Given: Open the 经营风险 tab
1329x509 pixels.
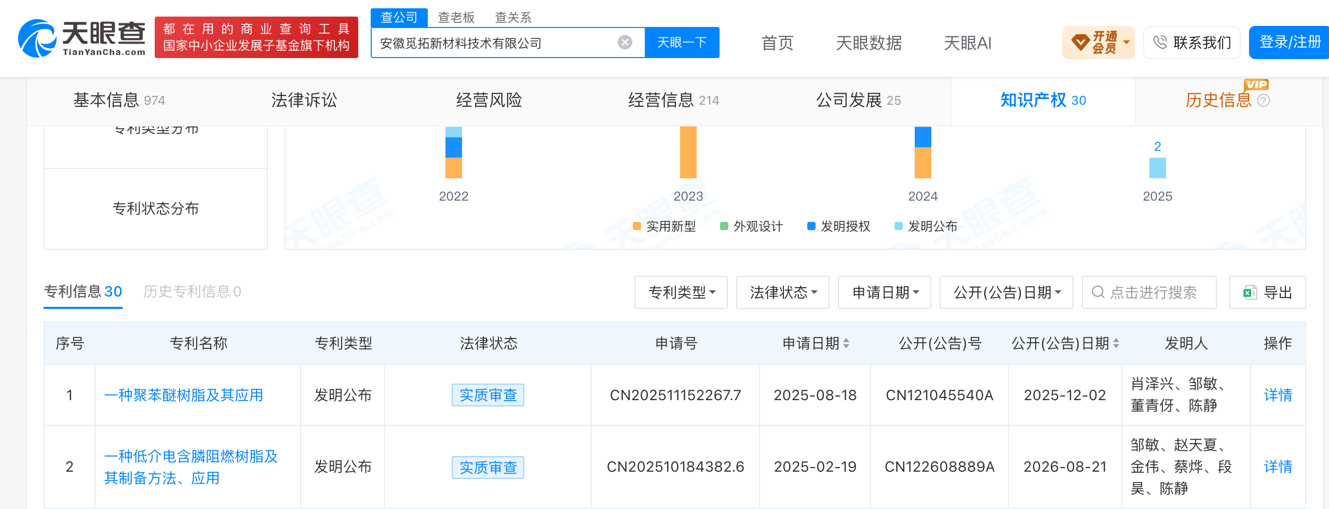Looking at the screenshot, I should point(489,101).
